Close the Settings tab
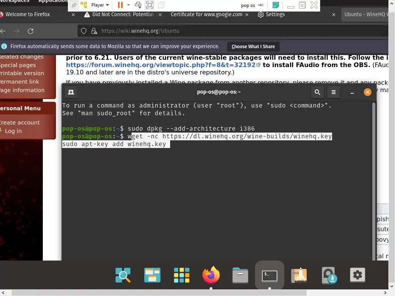The width and height of the screenshot is (395, 296). pyautogui.click(x=334, y=15)
